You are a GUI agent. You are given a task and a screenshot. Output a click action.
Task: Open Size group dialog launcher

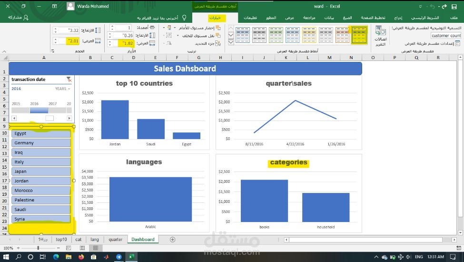[53, 51]
